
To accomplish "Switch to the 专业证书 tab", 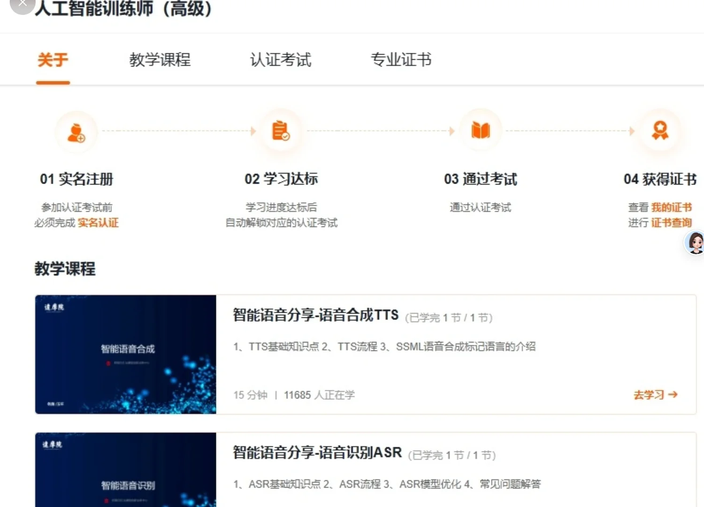I will (401, 60).
